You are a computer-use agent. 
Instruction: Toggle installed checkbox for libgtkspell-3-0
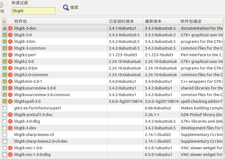click(x=5, y=101)
